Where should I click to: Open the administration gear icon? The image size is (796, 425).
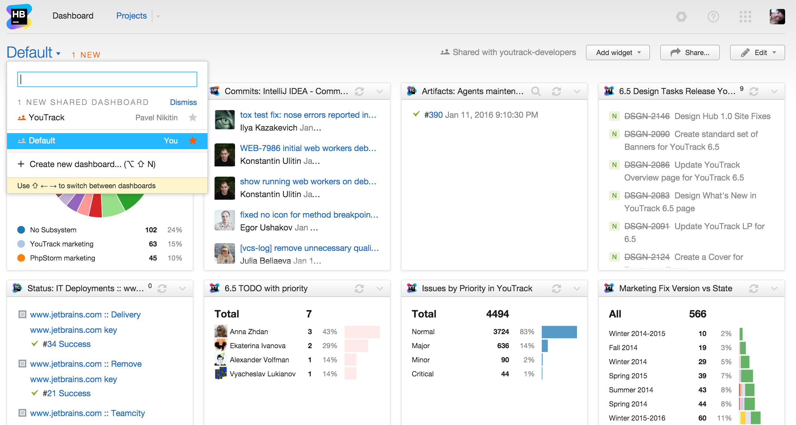681,16
